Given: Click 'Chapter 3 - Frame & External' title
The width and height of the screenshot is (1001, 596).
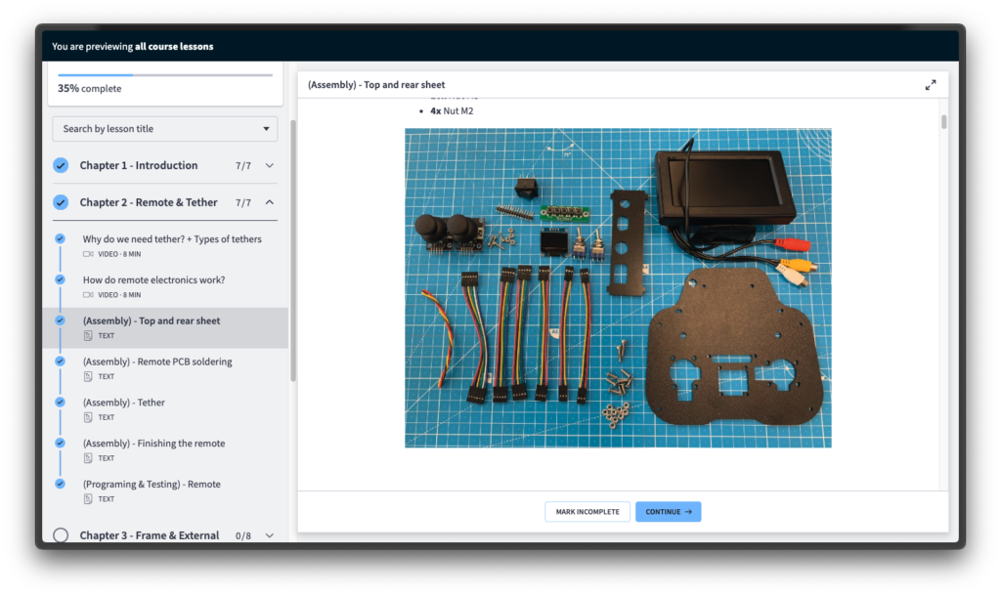Looking at the screenshot, I should pyautogui.click(x=150, y=535).
